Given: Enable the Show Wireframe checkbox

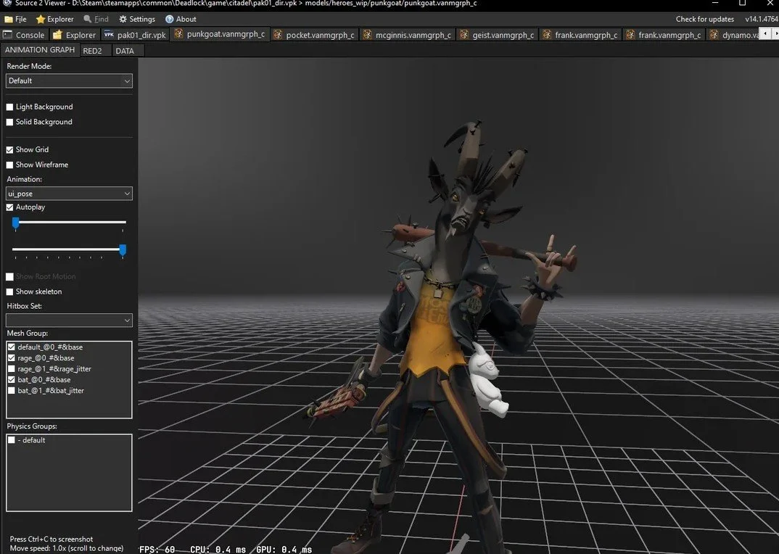Looking at the screenshot, I should point(9,165).
